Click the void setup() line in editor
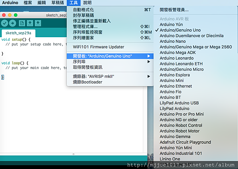 click(16, 40)
